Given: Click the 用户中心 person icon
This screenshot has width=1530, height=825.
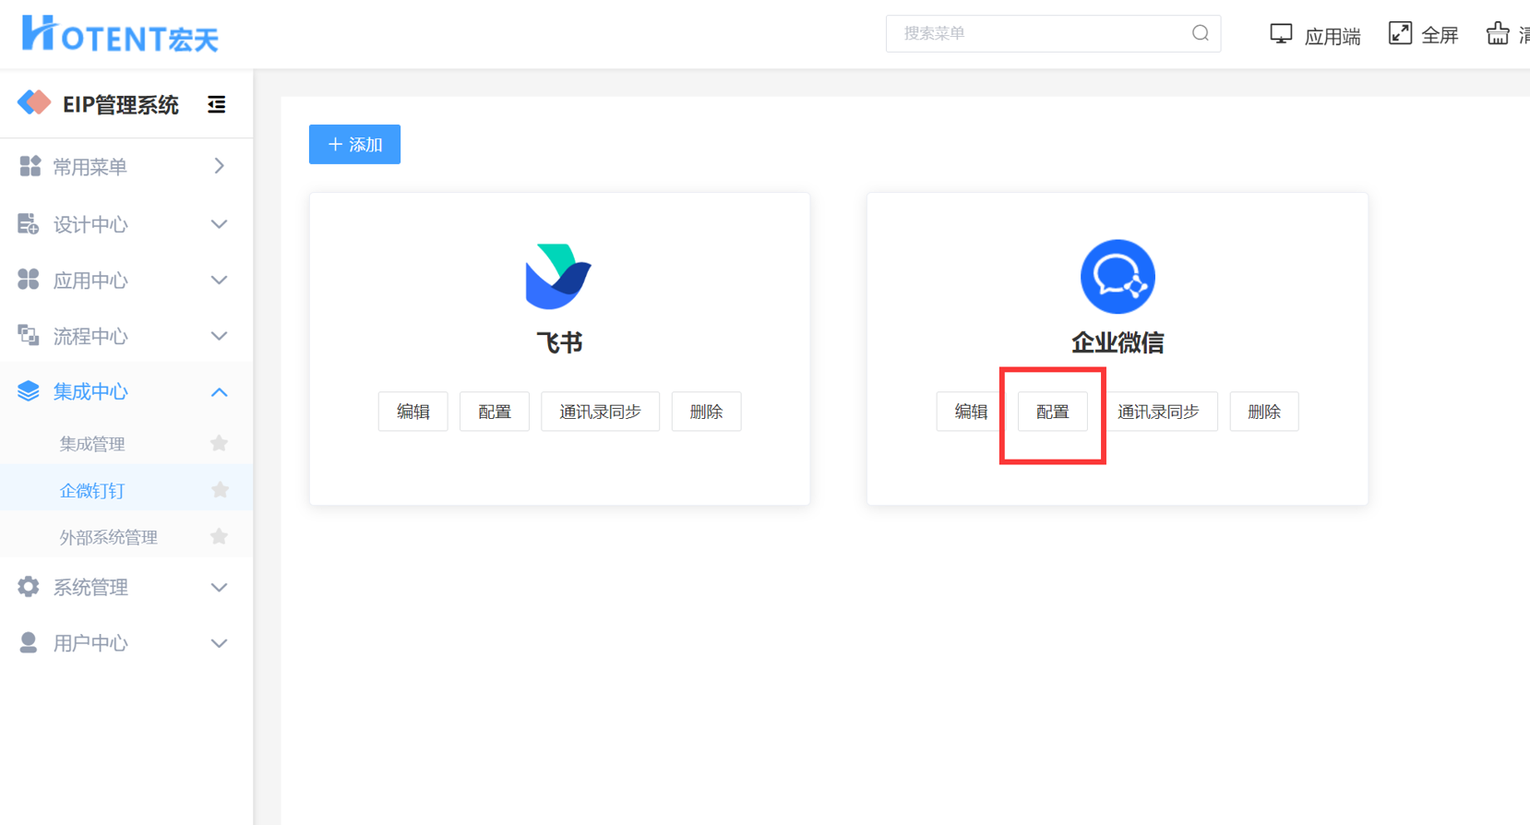Looking at the screenshot, I should coord(29,643).
